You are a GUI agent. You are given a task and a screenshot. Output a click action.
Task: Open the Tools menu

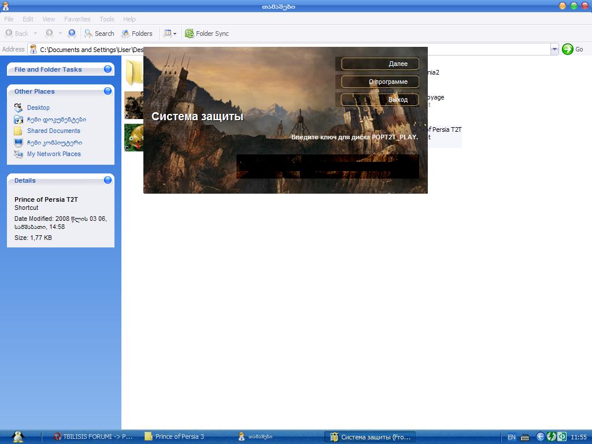(x=106, y=19)
